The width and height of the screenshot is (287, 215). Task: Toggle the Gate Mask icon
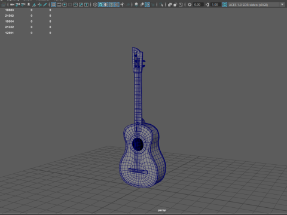[x=70, y=4]
